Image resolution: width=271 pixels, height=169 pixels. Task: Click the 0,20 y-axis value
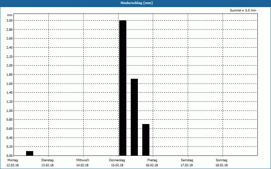point(9,147)
